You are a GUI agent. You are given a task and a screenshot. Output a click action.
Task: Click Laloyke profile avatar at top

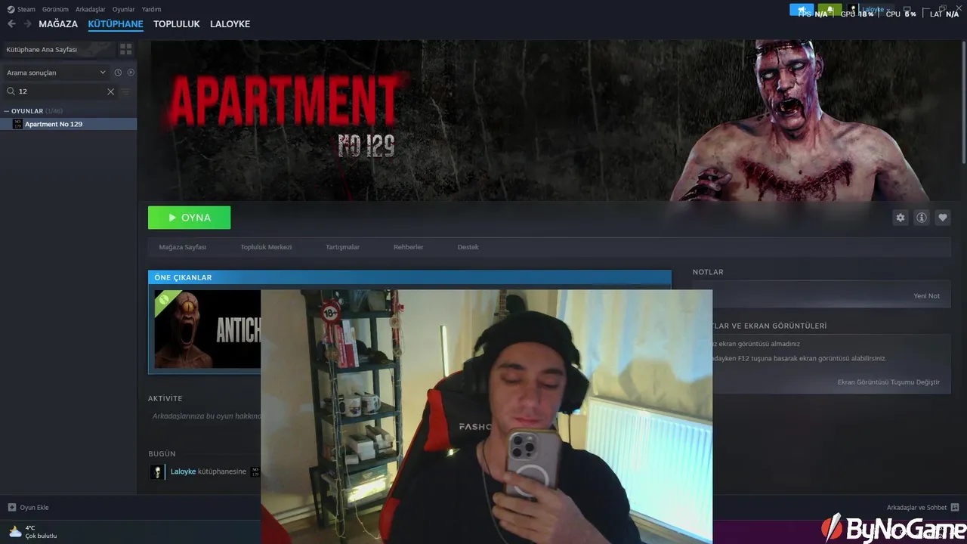[x=854, y=10]
